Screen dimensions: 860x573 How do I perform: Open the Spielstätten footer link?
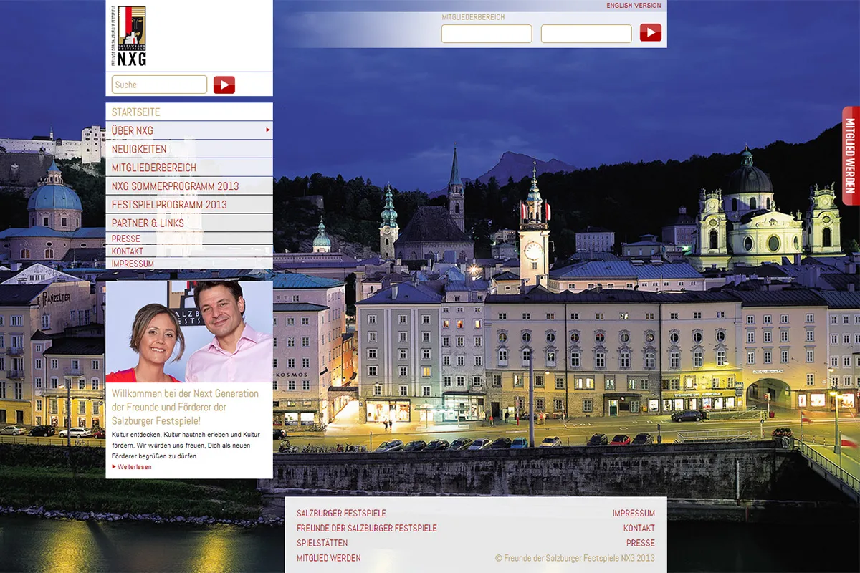(x=322, y=544)
